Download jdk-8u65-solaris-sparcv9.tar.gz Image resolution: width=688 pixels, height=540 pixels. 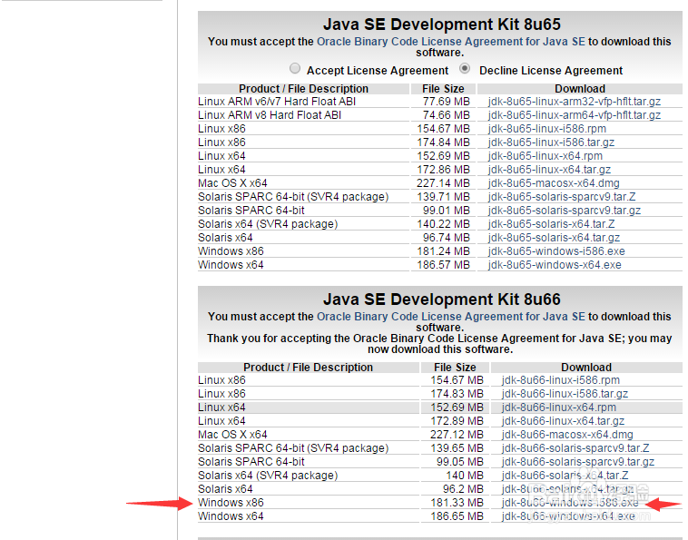point(565,211)
